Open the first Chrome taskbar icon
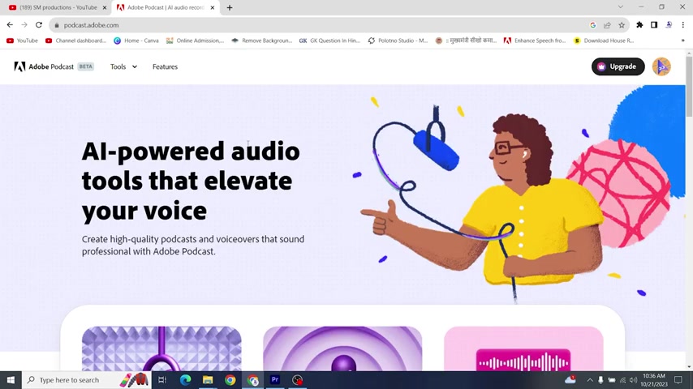The width and height of the screenshot is (693, 389). [230, 380]
